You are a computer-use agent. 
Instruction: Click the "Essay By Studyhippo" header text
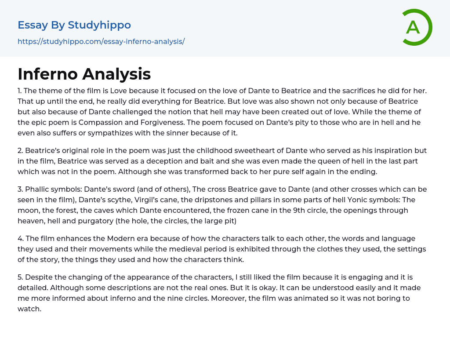tap(74, 25)
